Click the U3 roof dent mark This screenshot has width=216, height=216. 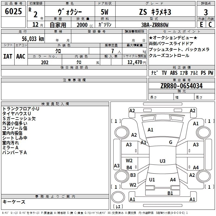pyautogui.click(x=163, y=161)
